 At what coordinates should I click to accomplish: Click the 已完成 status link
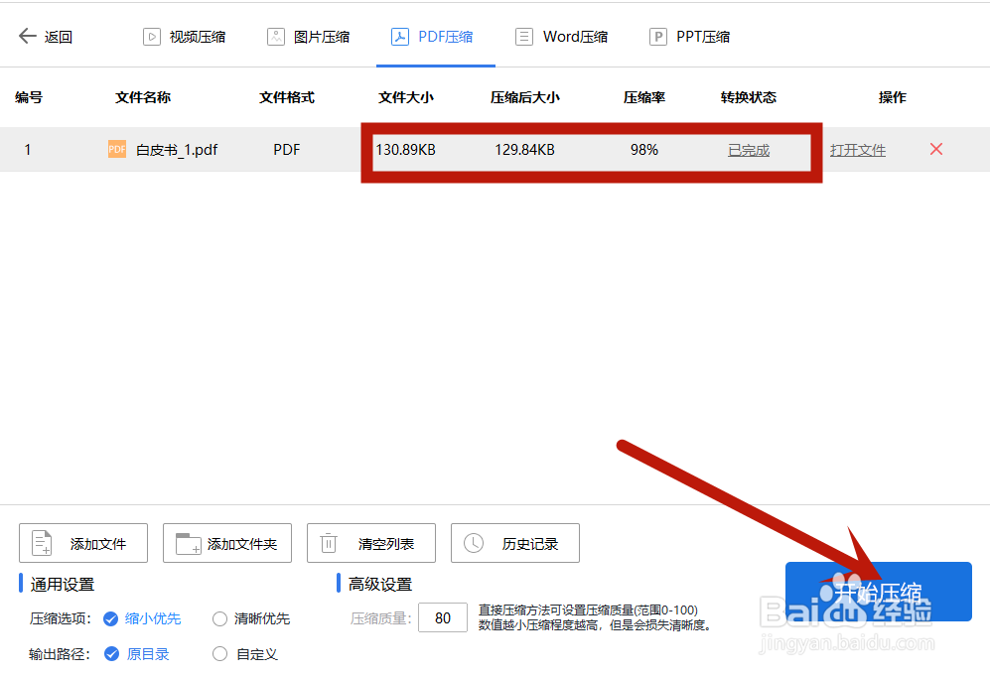click(748, 149)
